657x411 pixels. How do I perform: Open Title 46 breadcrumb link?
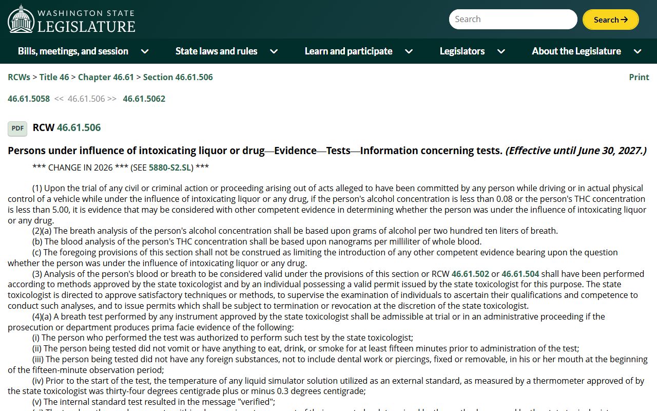coord(54,77)
